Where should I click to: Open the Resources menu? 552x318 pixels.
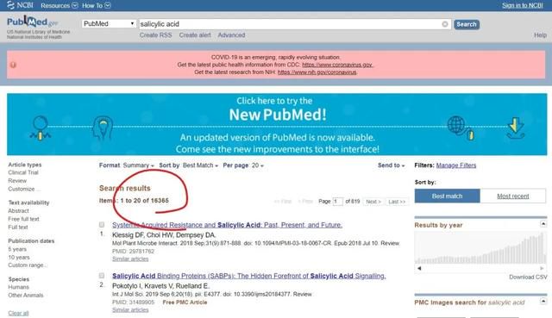(x=60, y=5)
